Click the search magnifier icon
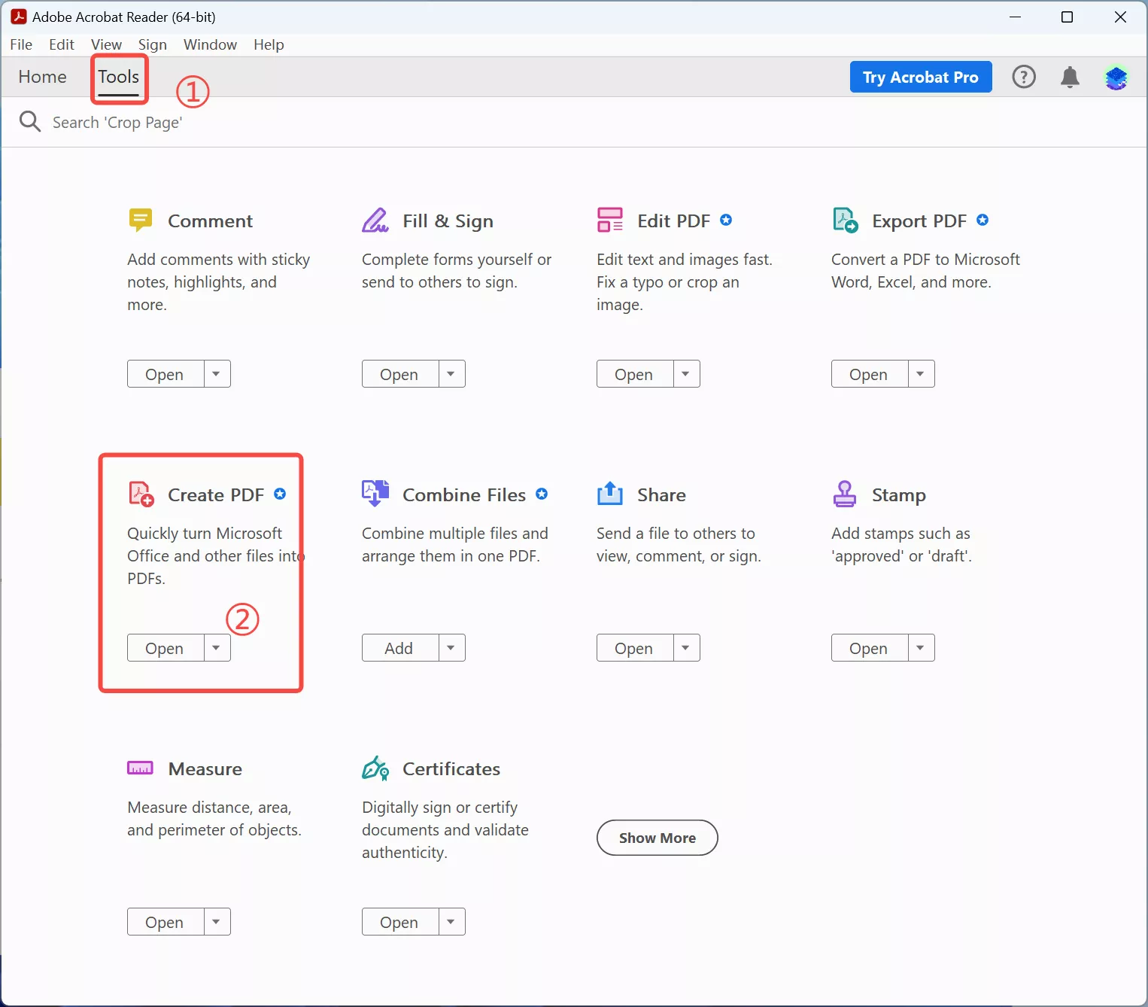1148x1007 pixels. pos(30,121)
